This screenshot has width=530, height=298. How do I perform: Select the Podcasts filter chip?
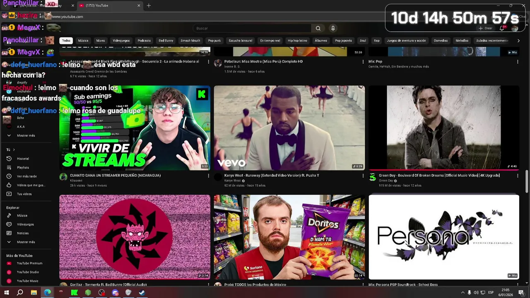click(144, 41)
